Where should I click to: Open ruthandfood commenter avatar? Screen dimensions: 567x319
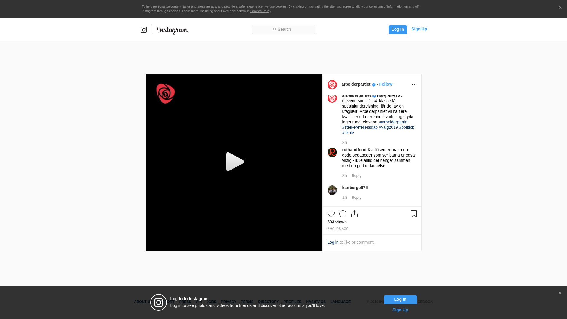coord(332,152)
